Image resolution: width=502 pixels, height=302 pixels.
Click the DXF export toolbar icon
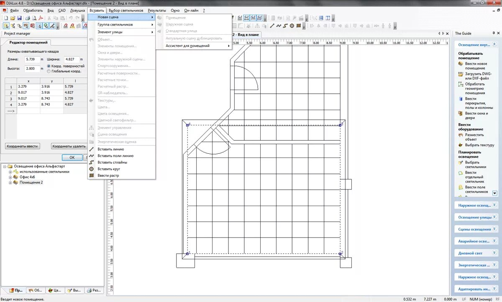pyautogui.click(x=259, y=18)
